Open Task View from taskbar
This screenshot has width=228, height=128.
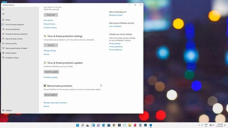pyautogui.click(x=88, y=125)
